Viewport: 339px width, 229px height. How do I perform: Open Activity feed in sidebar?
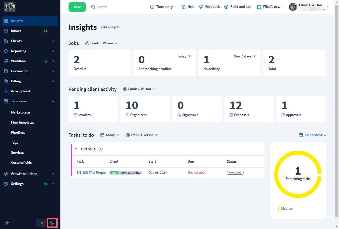[x=20, y=91]
